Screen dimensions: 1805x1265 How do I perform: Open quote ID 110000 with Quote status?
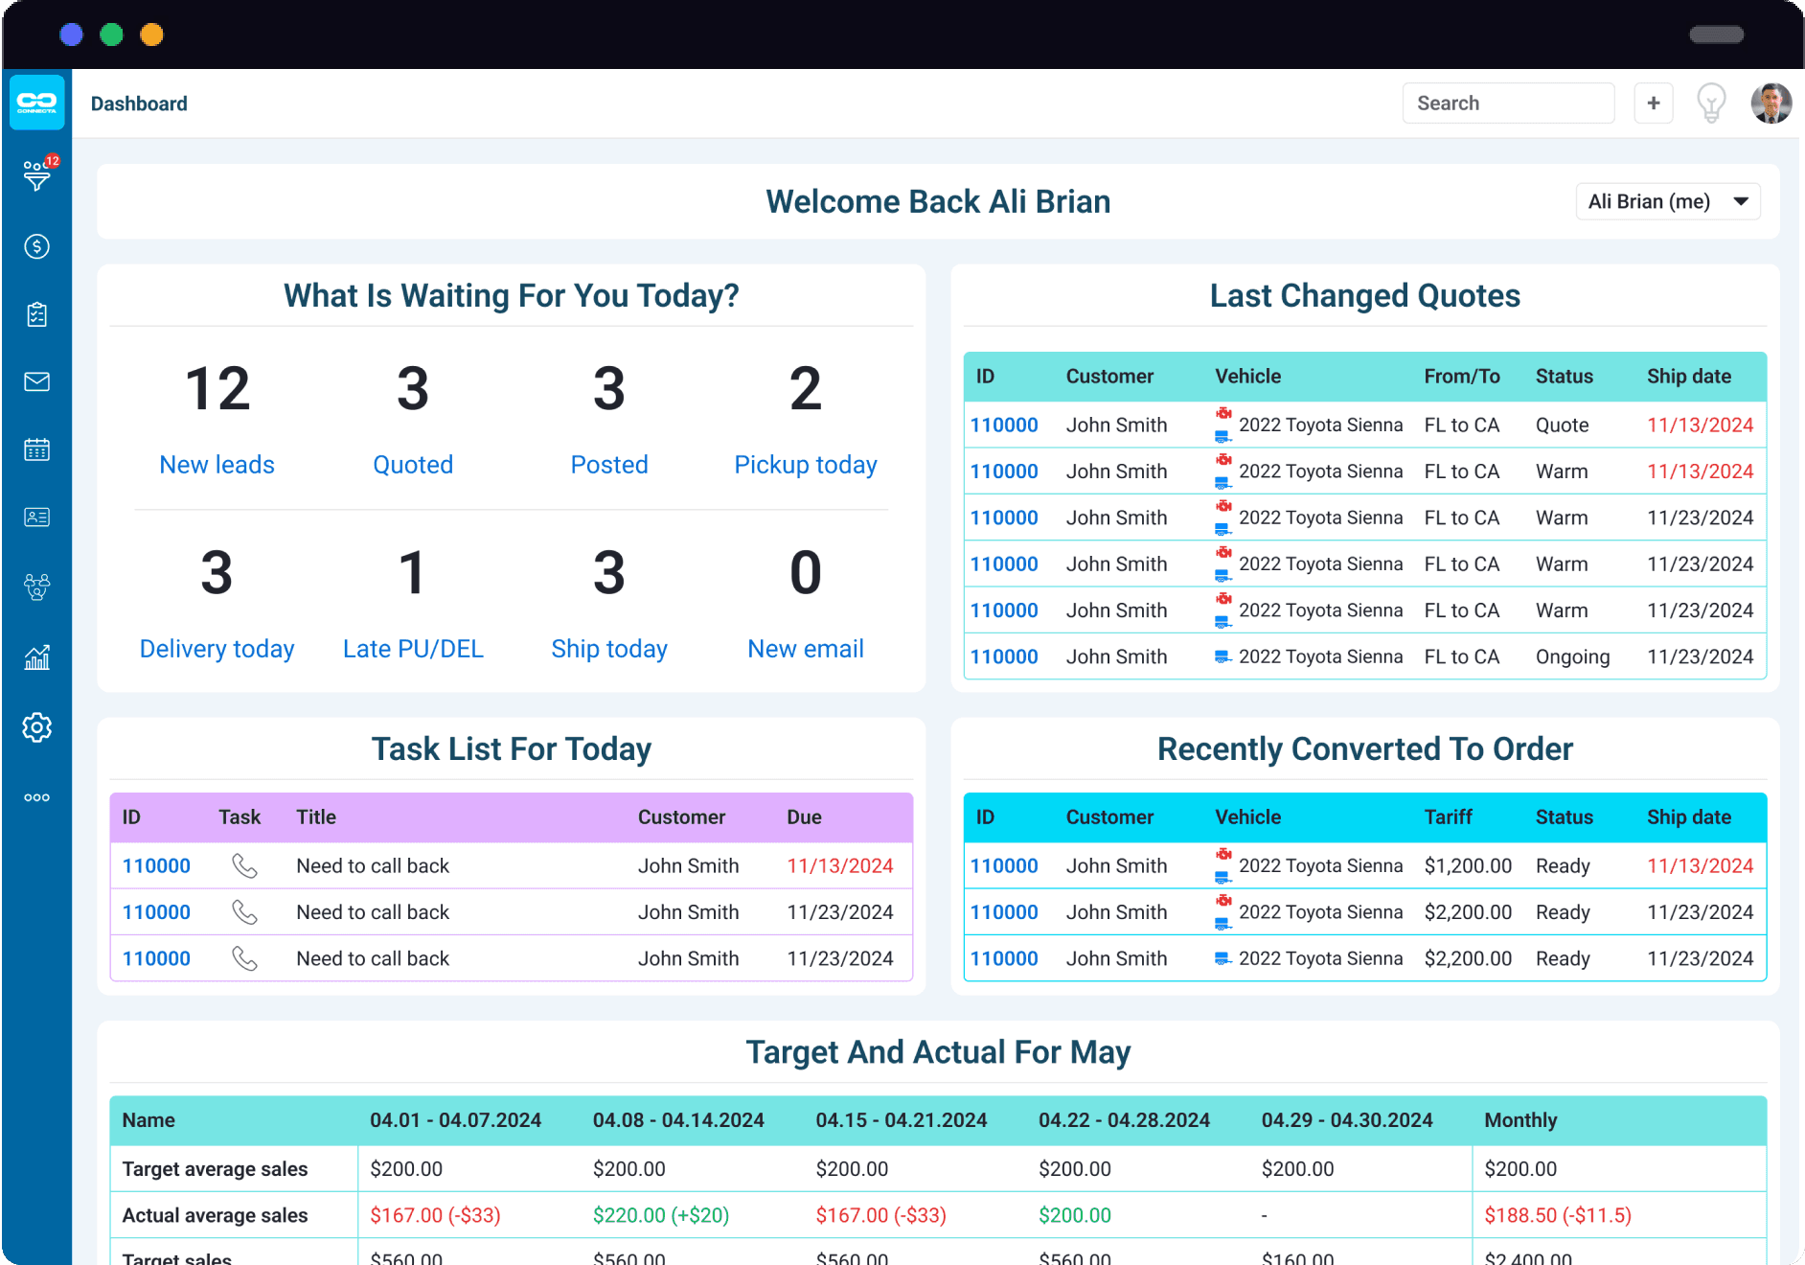tap(1004, 425)
